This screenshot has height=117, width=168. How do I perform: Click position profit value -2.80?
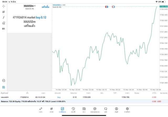coord(154,97)
